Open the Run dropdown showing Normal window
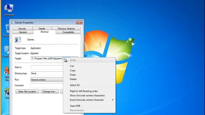The image size is (205, 115). [x=47, y=80]
